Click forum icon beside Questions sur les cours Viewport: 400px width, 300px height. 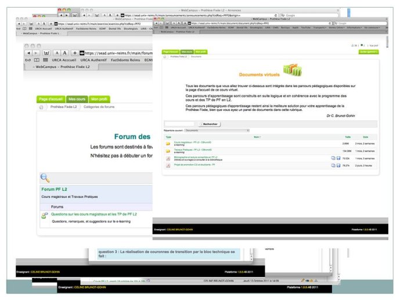pos(45,215)
